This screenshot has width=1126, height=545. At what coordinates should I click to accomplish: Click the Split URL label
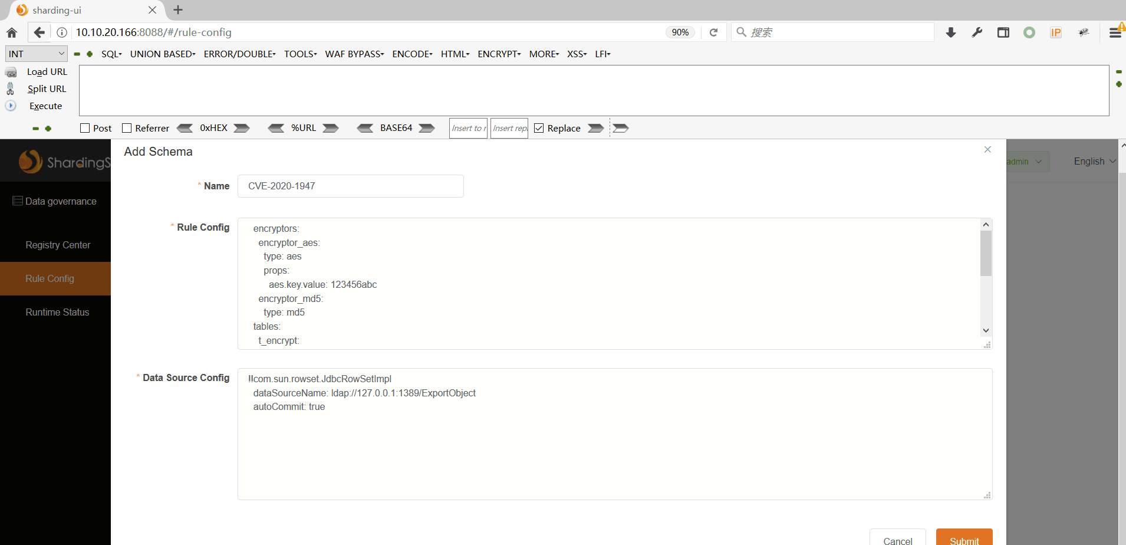tap(47, 89)
